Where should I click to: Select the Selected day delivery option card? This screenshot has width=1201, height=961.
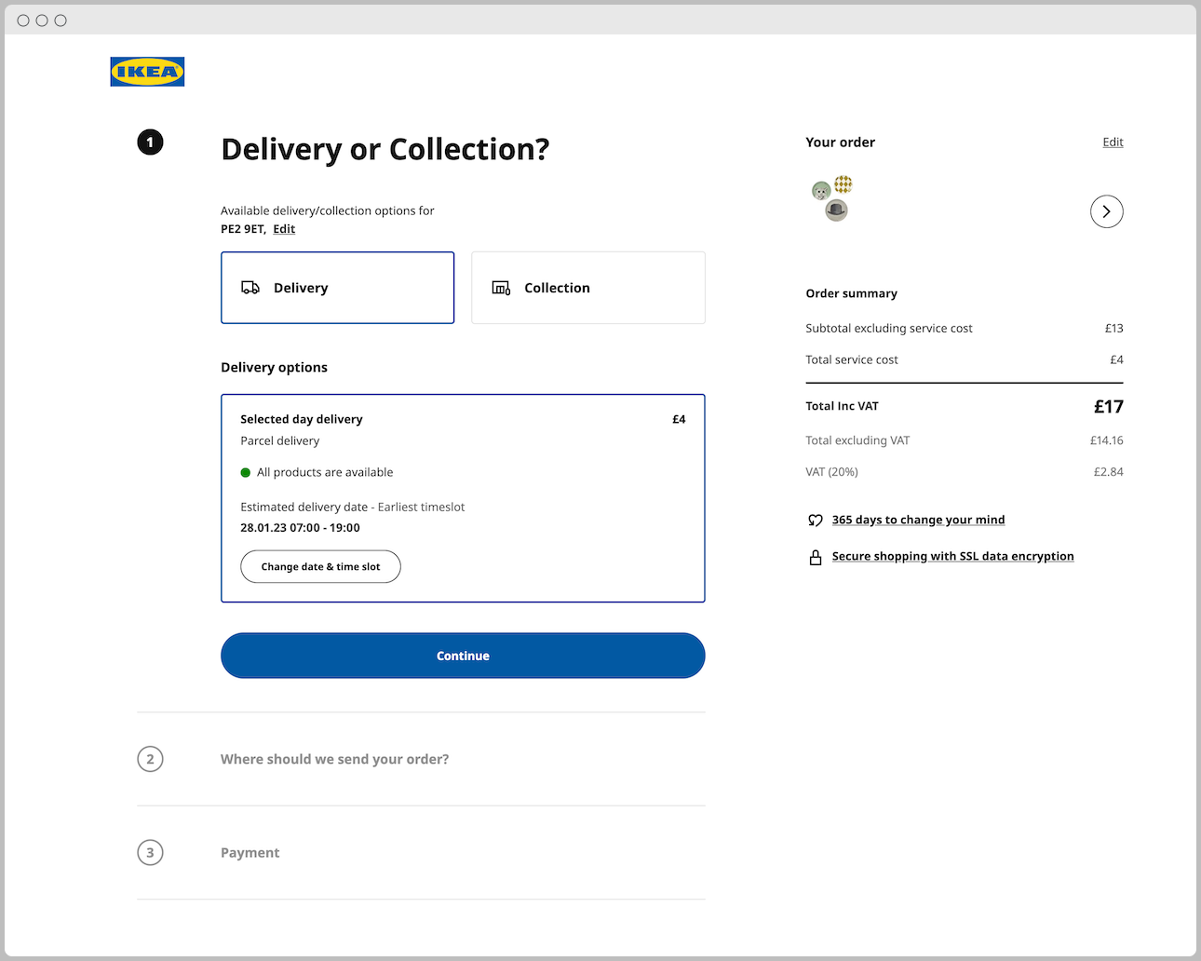tap(463, 498)
